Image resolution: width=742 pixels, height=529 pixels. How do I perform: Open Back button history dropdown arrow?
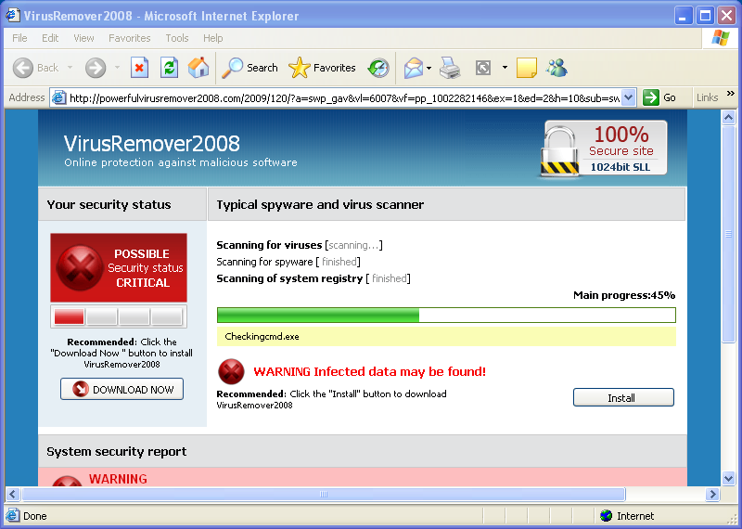(x=70, y=68)
